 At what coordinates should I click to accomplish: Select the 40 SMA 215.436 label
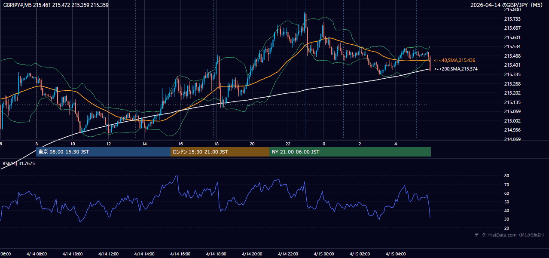click(454, 60)
